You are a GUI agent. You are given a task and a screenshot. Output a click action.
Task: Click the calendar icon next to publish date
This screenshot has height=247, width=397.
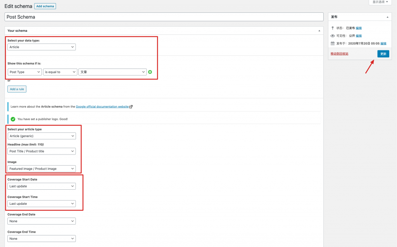coord(333,43)
